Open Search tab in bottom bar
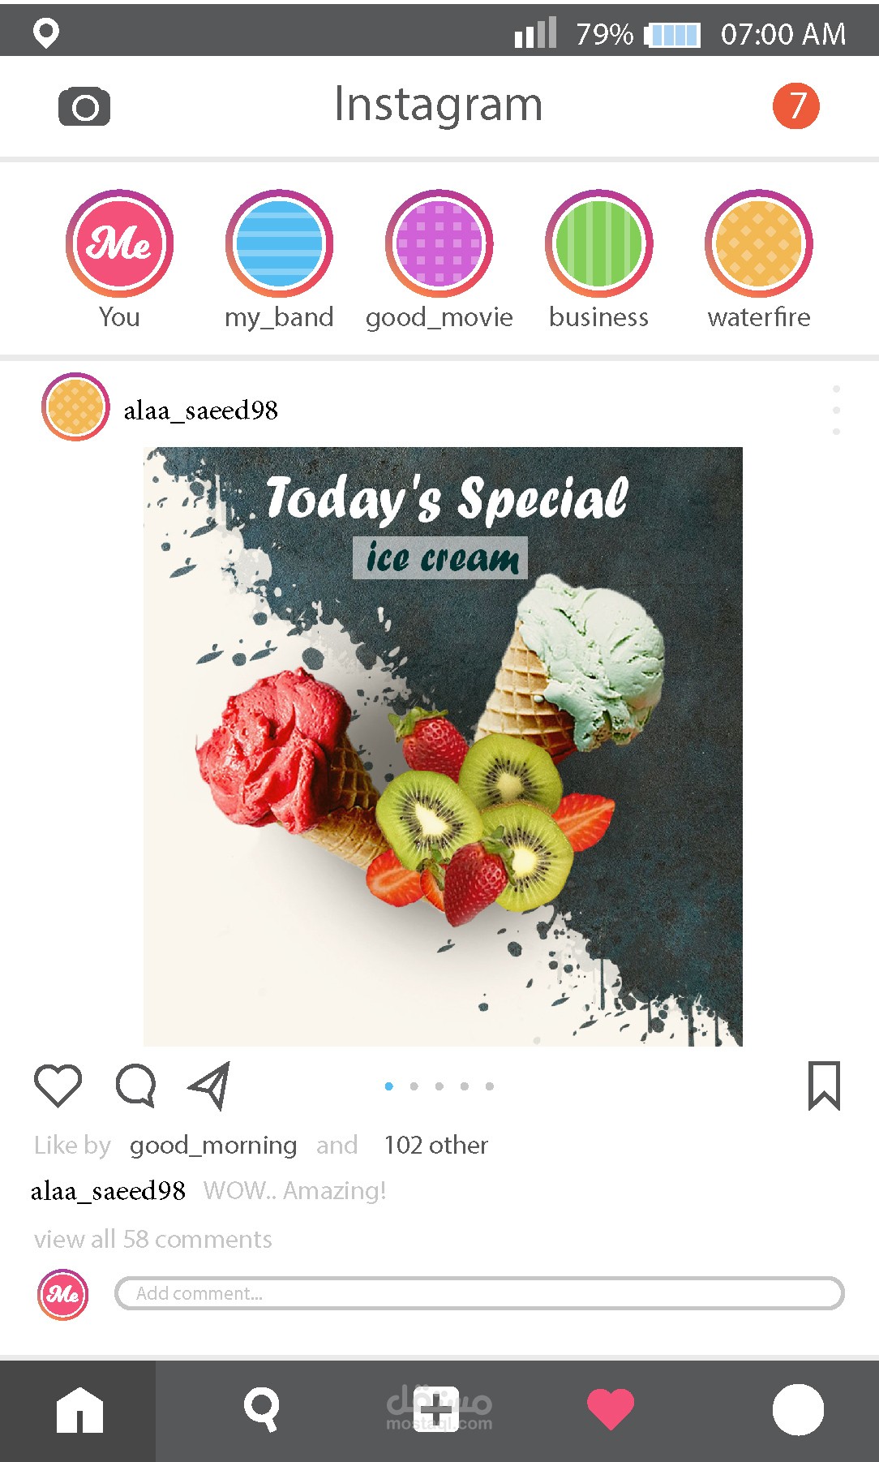879x1462 pixels. [x=262, y=1410]
